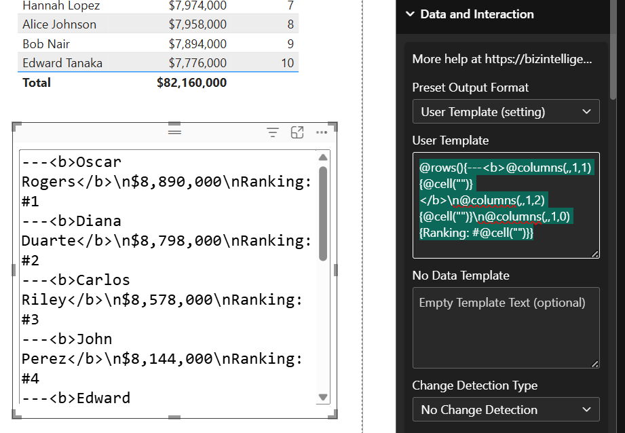Click the $7,974,000 value cell
Screen dimensions: 625x433
point(197,5)
